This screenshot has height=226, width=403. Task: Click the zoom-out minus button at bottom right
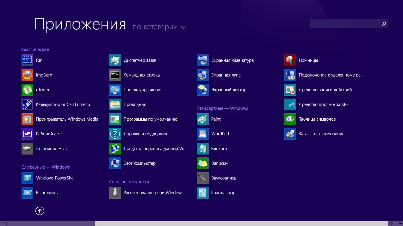[400, 224]
